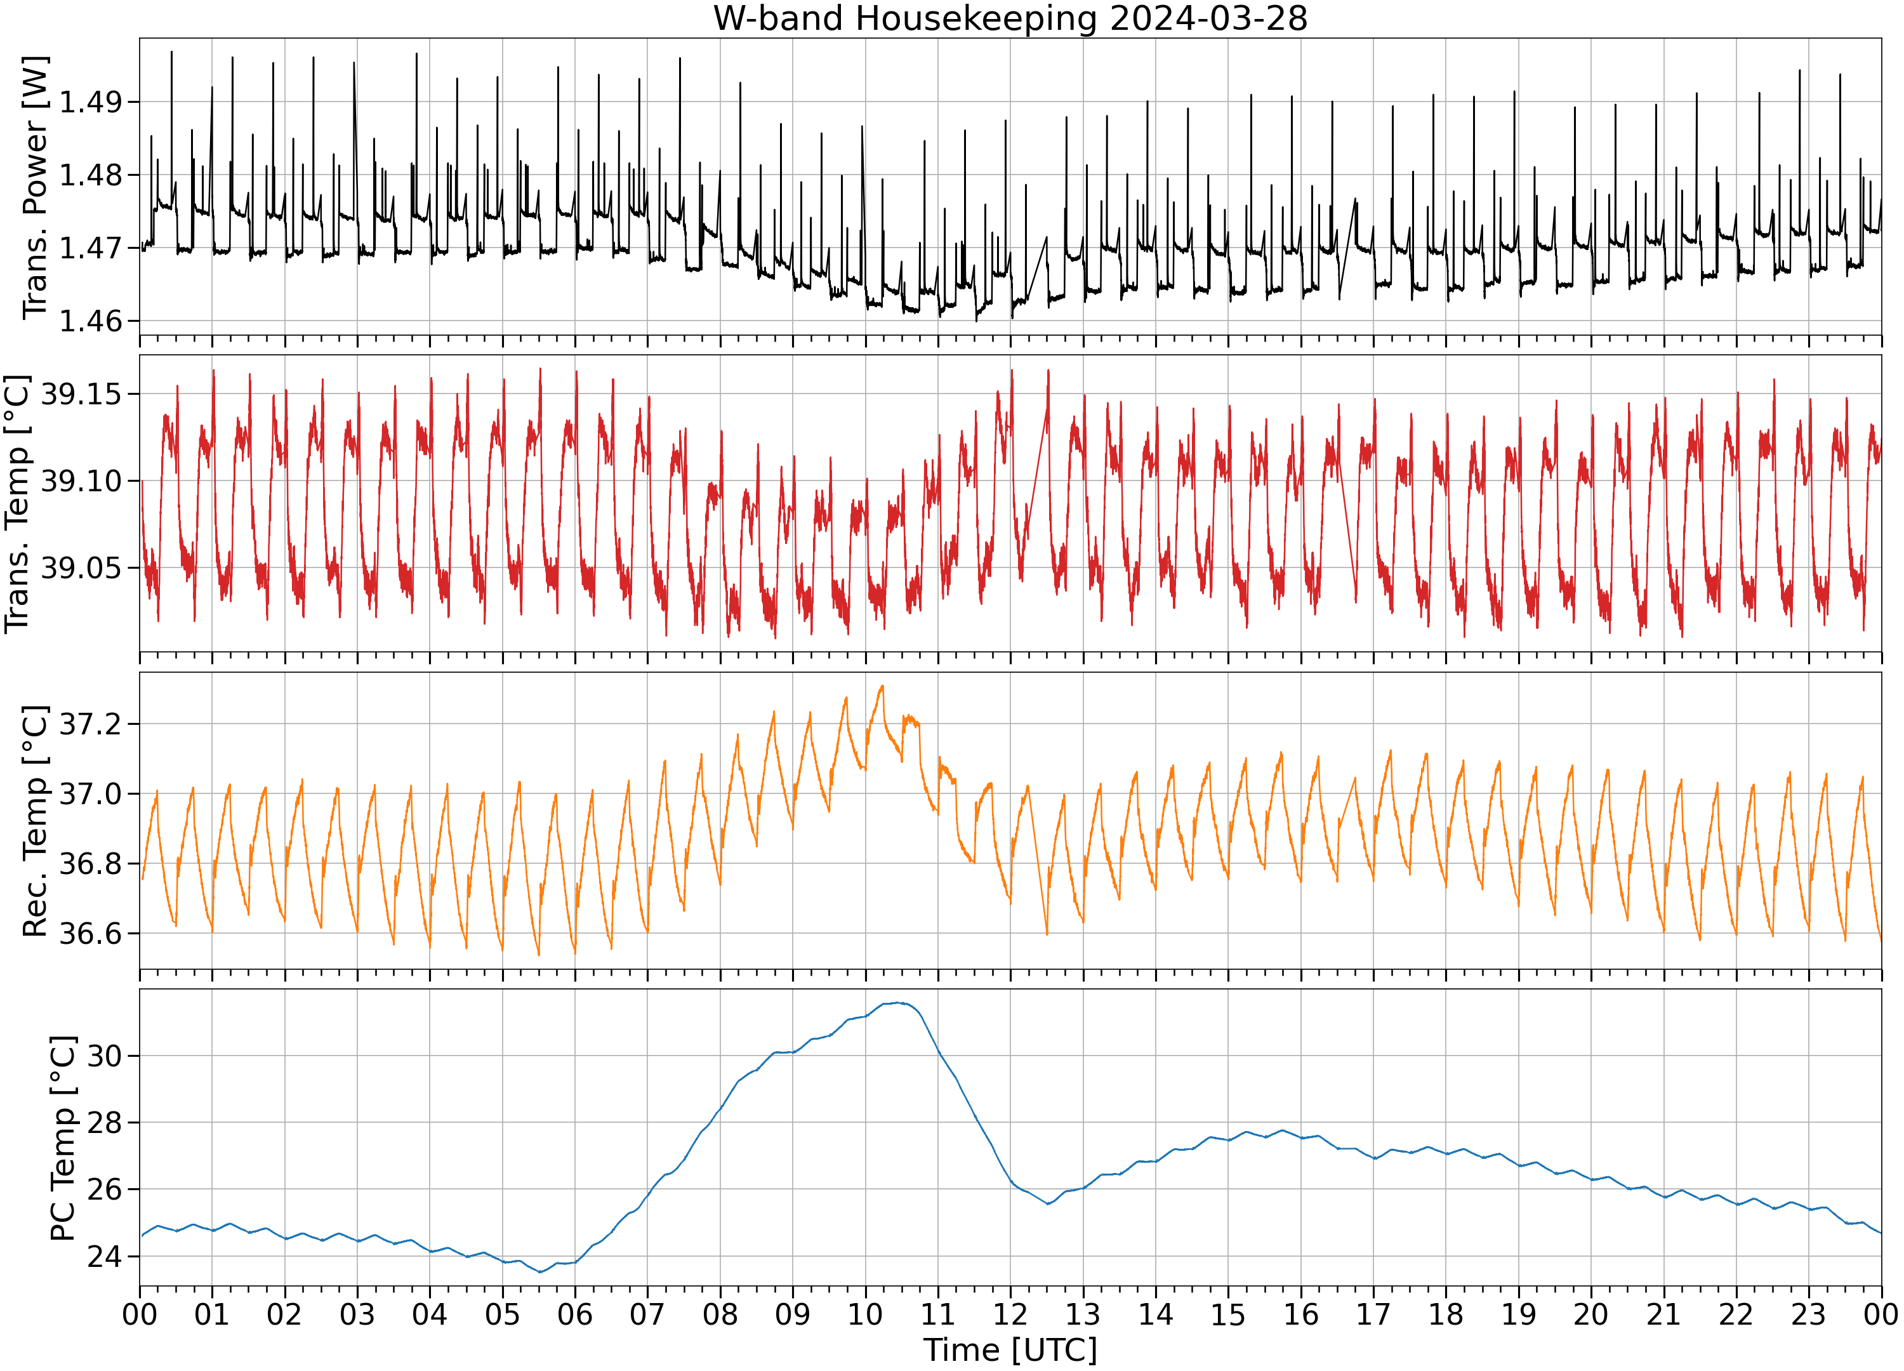Click the title "W-band Housekeeping 2024-03-28"
The image size is (1904, 1371).
tap(1010, 18)
